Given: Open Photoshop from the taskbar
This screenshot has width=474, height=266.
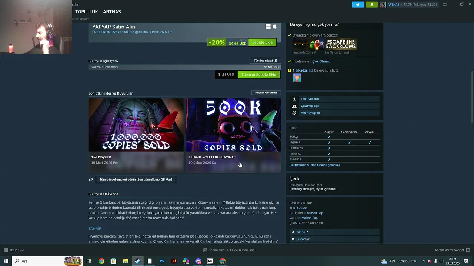Looking at the screenshot, I should 162,261.
